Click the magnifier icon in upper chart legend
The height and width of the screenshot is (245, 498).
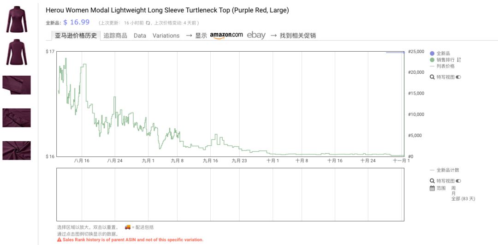click(432, 77)
